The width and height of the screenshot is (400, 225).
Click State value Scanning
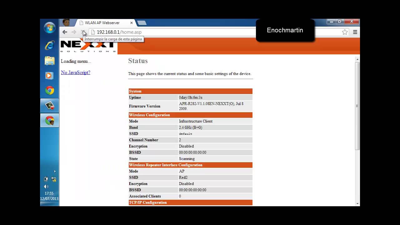(187, 159)
